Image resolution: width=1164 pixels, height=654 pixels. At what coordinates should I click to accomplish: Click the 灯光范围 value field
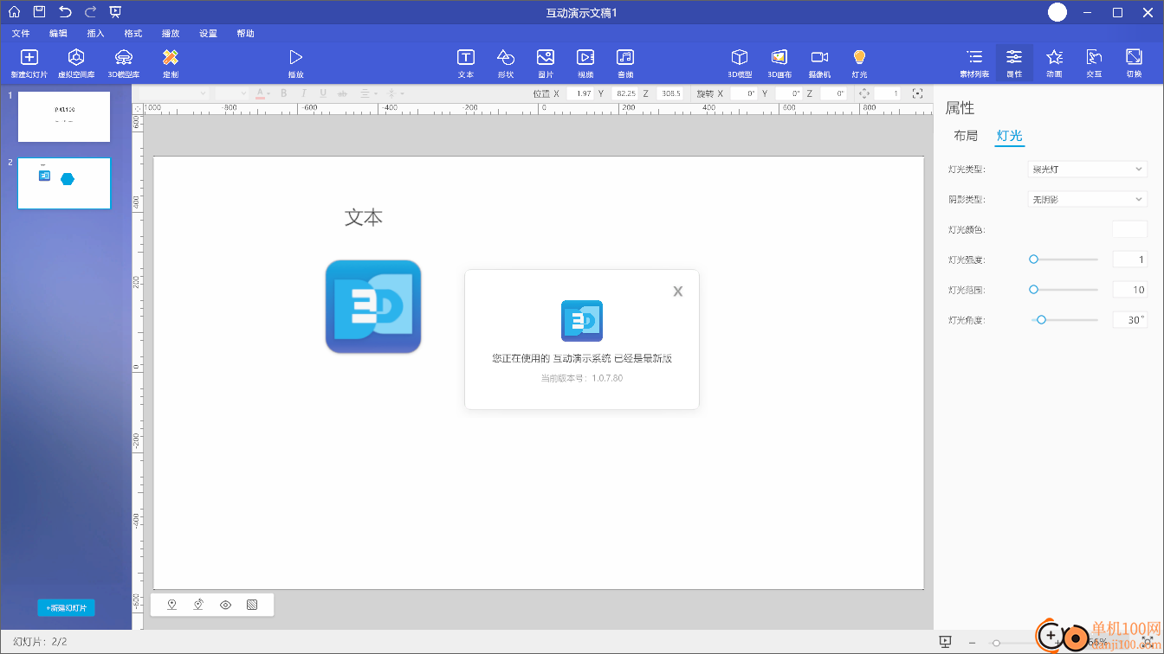[1129, 290]
